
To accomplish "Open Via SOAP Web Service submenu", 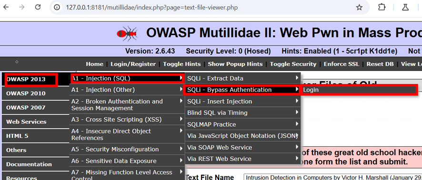I will tap(243, 147).
